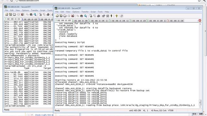
Task: Click browser refresh button at top left
Action: (x=12, y=1)
